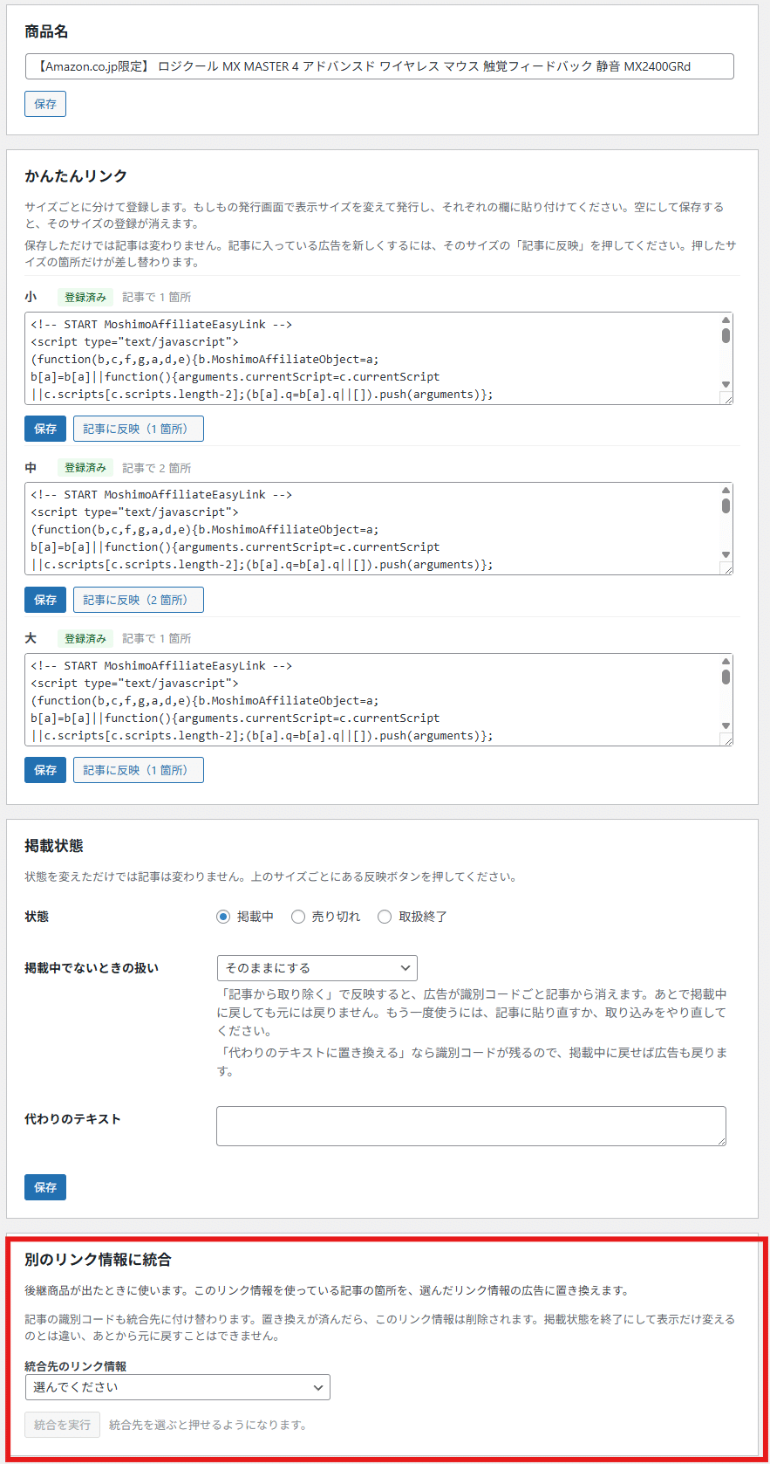Click resize handle of 代わりのテキスト textarea
The height and width of the screenshot is (1464, 770).
point(720,1139)
